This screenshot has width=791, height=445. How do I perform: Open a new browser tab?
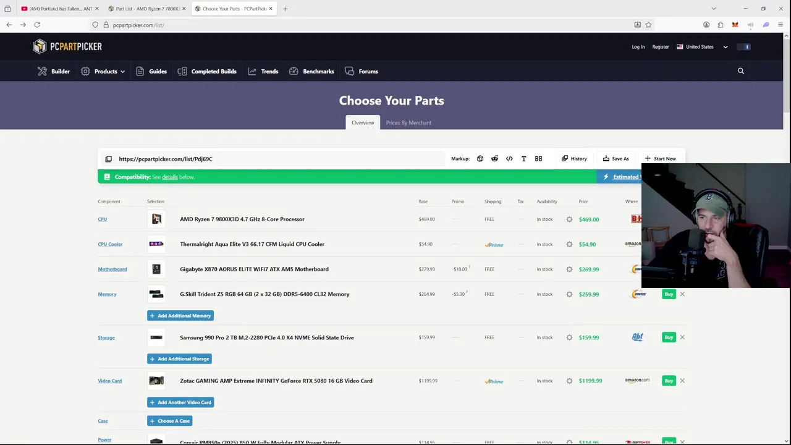(x=285, y=9)
